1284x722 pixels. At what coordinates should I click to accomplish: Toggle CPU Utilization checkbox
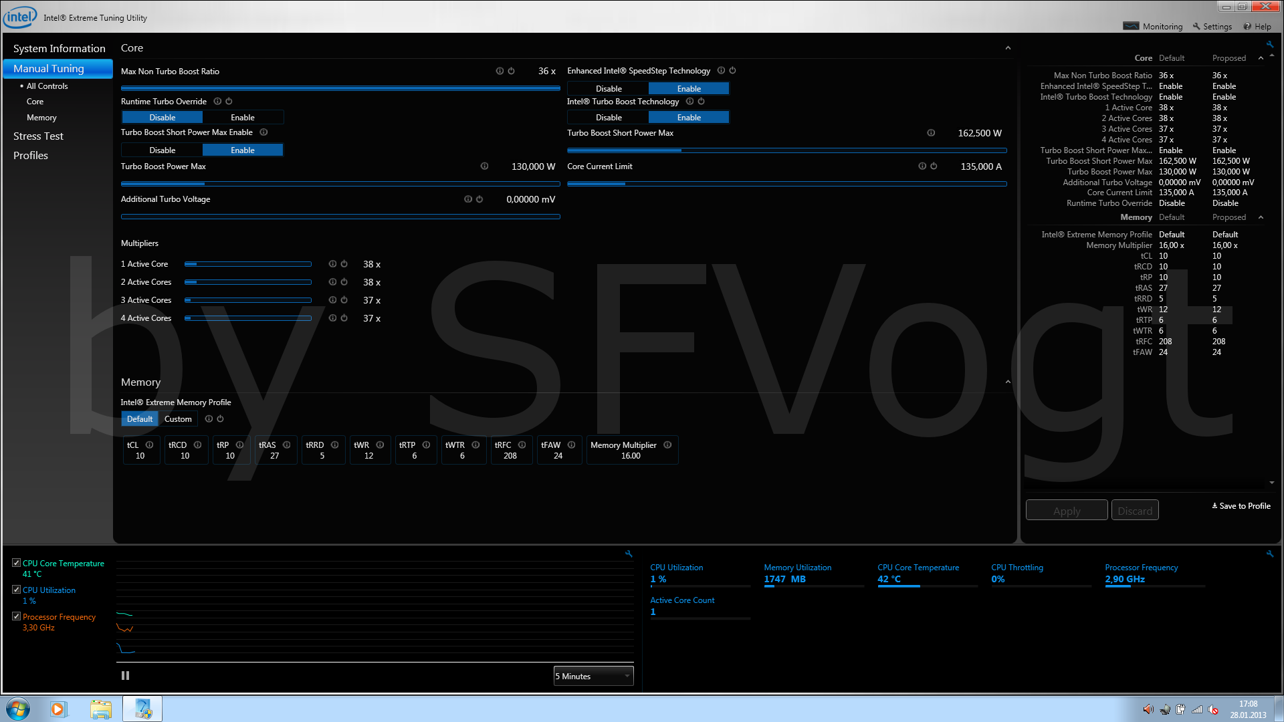16,590
